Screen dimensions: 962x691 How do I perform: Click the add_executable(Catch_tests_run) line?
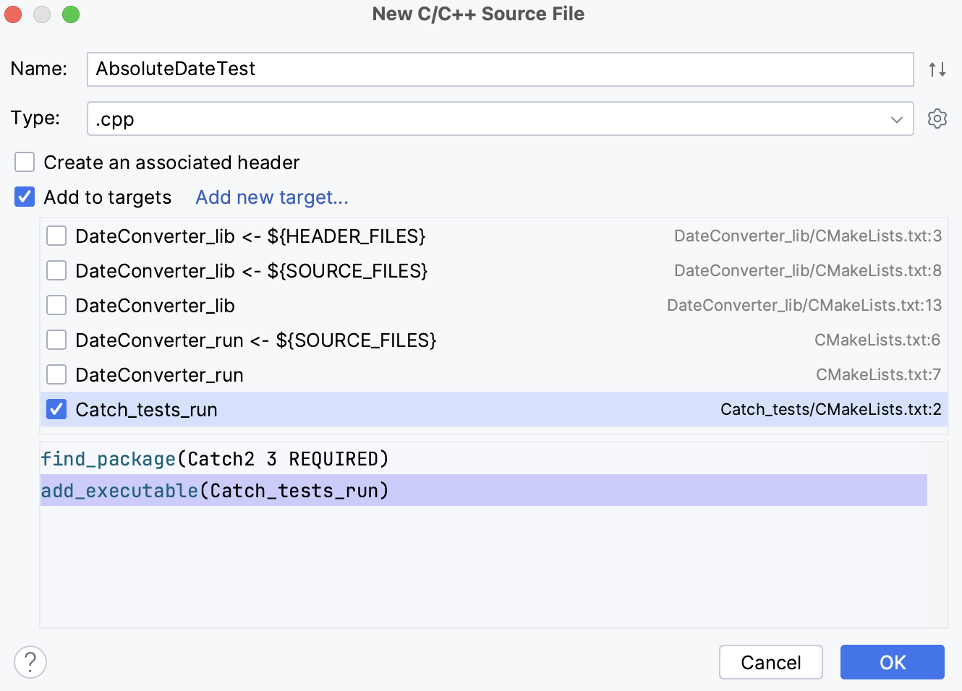pyautogui.click(x=213, y=490)
